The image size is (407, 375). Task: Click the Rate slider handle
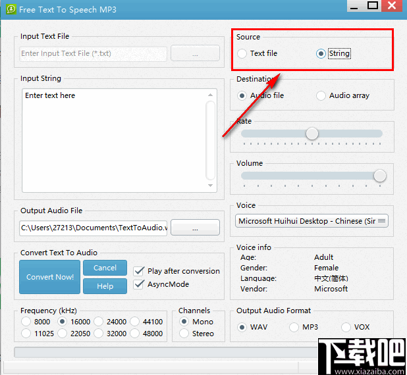point(312,134)
